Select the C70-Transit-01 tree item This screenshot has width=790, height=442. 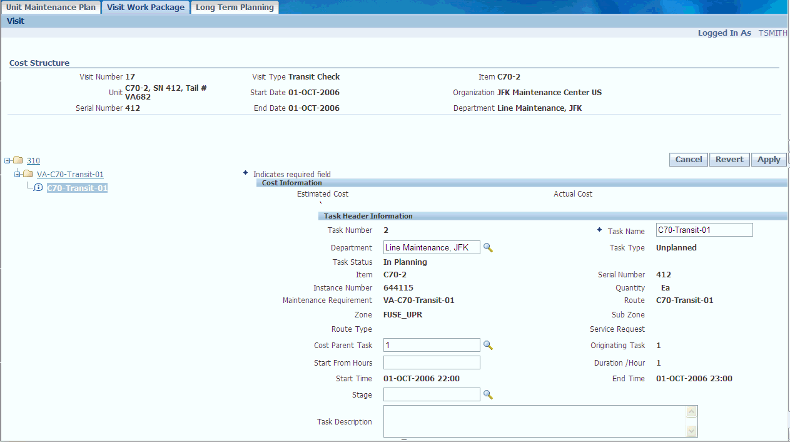click(x=77, y=188)
